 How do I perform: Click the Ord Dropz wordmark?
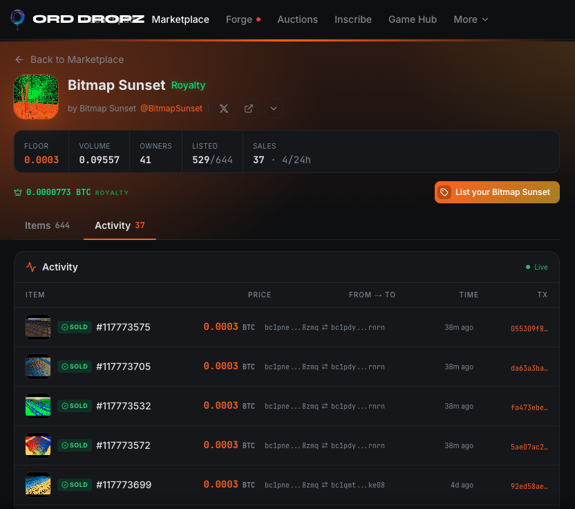click(x=88, y=19)
